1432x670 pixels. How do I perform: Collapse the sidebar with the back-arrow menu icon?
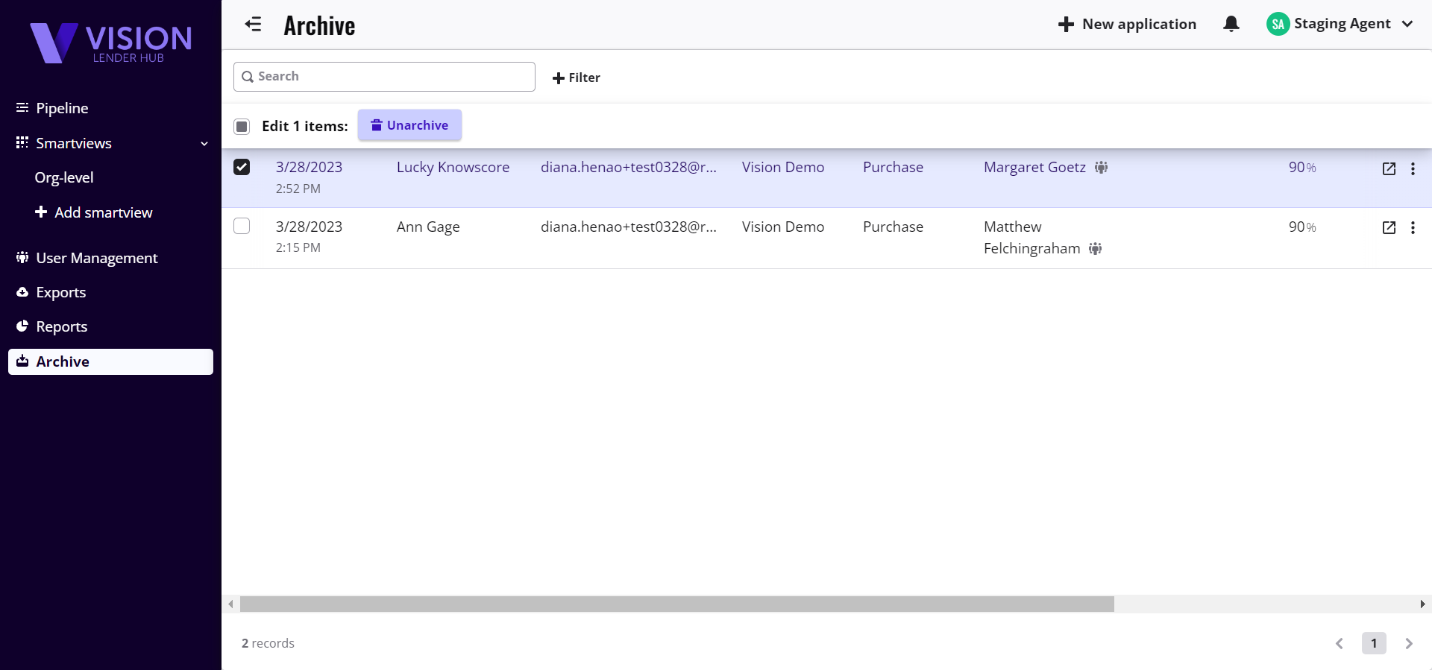[253, 25]
